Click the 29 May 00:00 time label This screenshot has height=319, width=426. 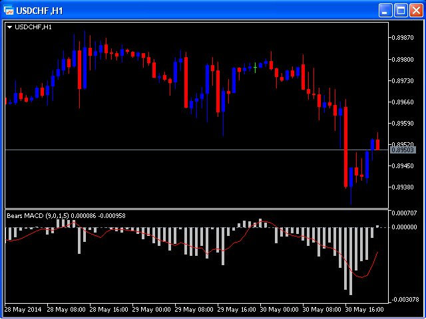(152, 310)
